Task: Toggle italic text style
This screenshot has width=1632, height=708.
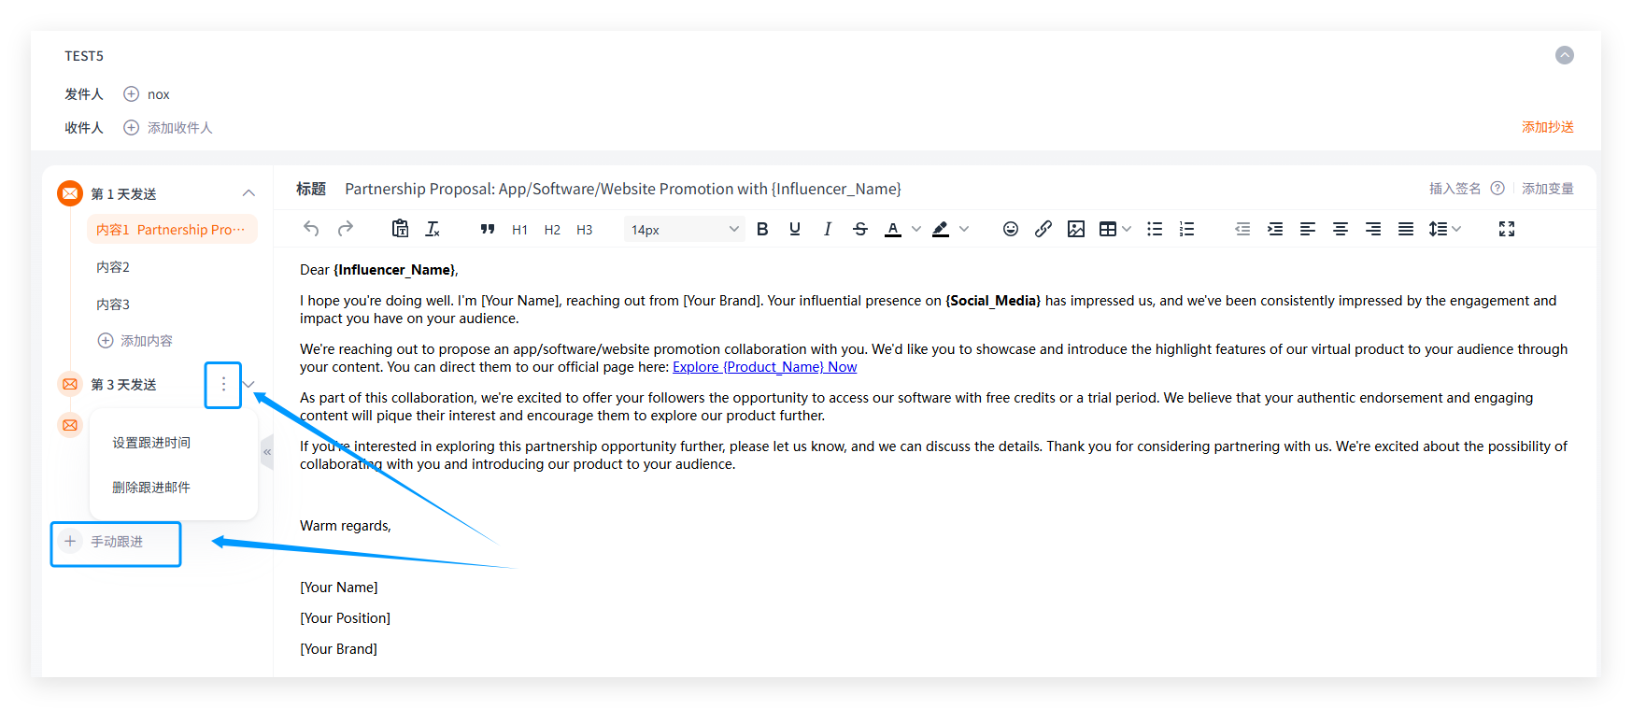Action: click(827, 229)
